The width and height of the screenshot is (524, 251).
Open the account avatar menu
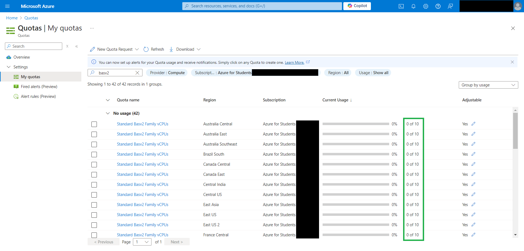[518, 6]
